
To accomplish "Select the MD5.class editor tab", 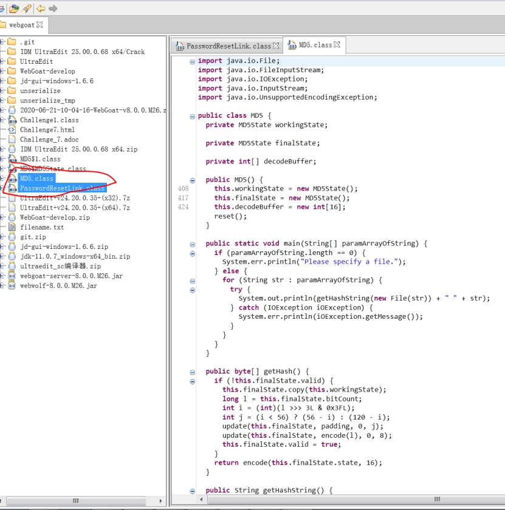I will click(315, 45).
